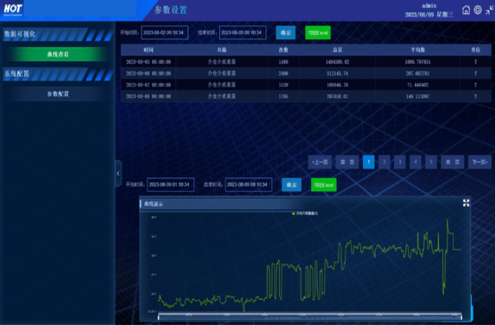Click the table's start time field

(x=165, y=32)
